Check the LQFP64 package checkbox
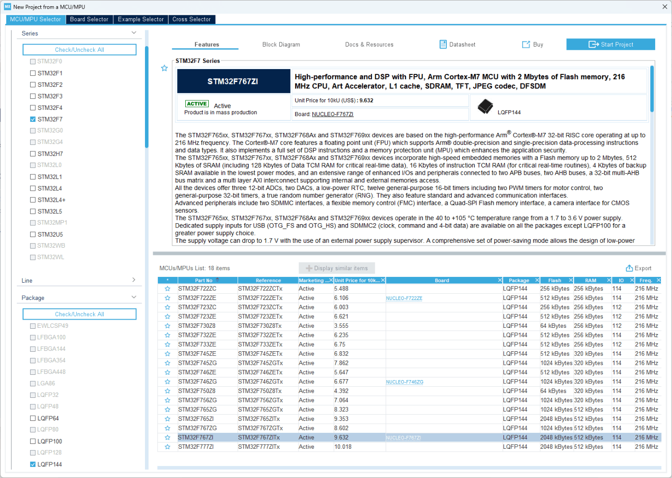 (33, 418)
